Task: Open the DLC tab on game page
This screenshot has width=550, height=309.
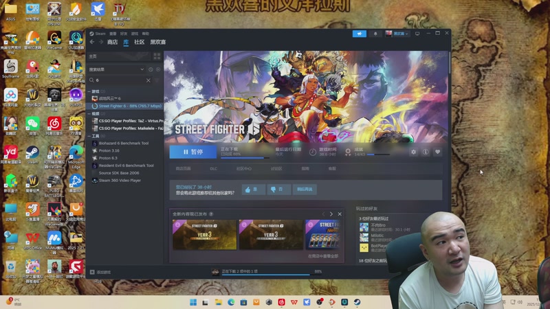Action: [x=214, y=168]
